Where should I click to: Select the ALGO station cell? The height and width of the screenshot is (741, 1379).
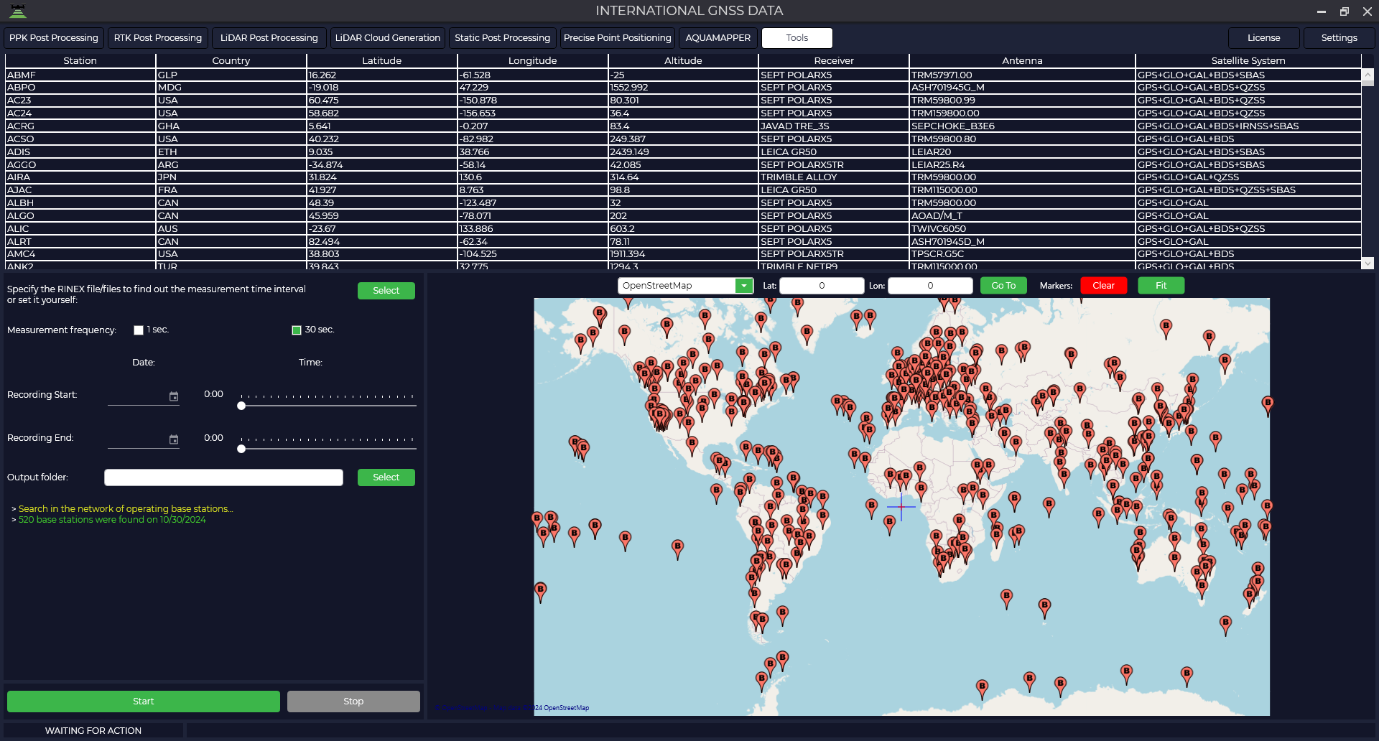(80, 216)
